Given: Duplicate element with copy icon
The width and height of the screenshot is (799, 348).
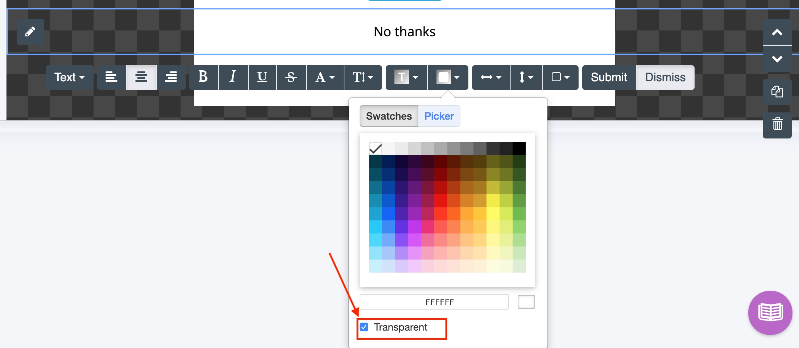Looking at the screenshot, I should coord(777,92).
